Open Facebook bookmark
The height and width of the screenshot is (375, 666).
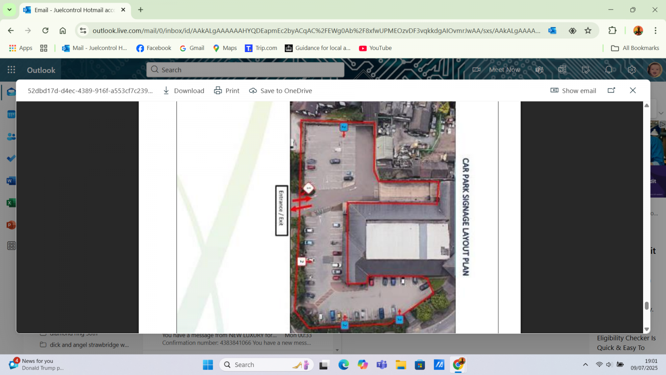coord(154,48)
